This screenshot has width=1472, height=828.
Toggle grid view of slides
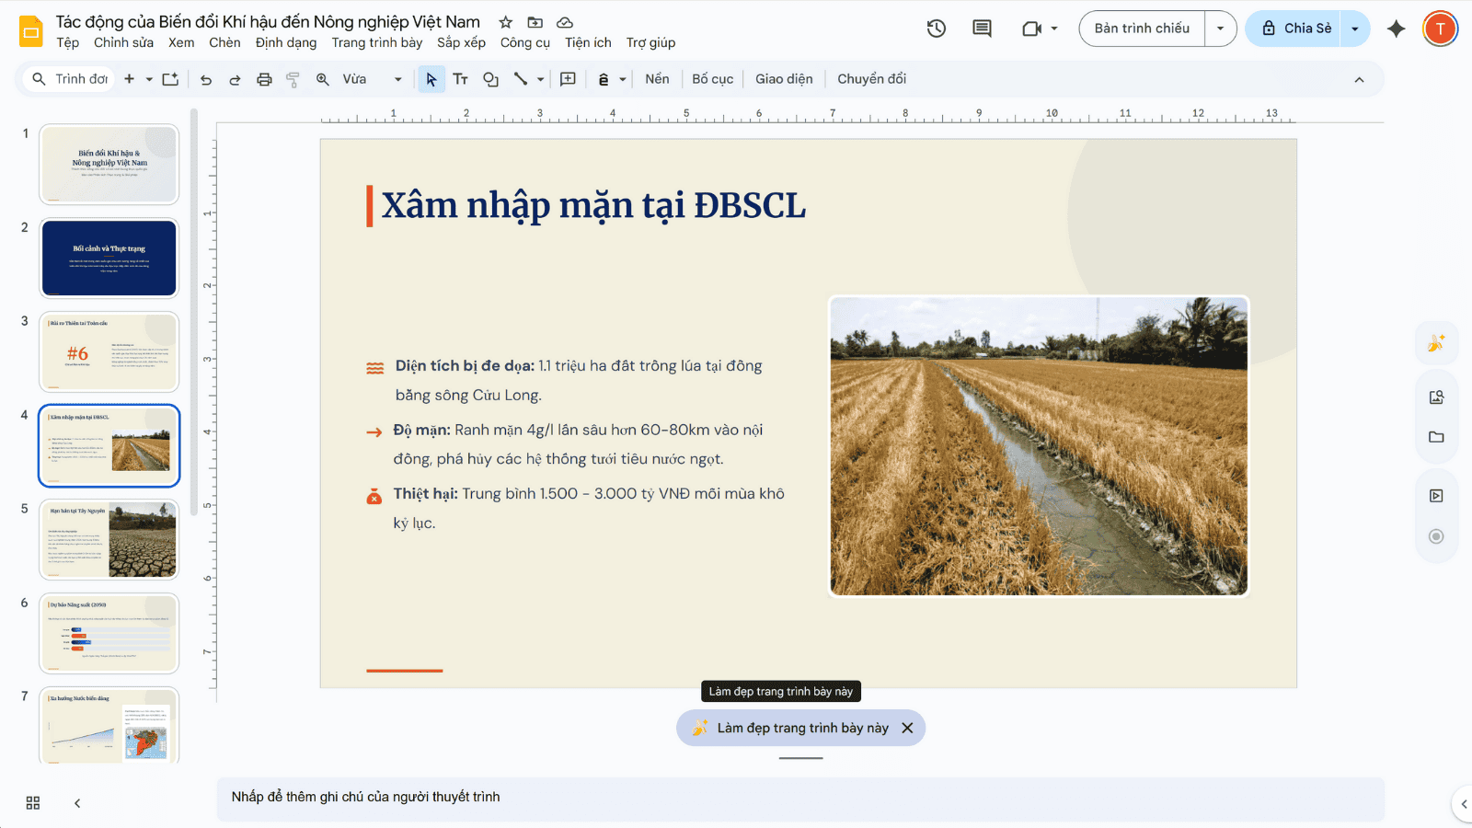click(33, 803)
